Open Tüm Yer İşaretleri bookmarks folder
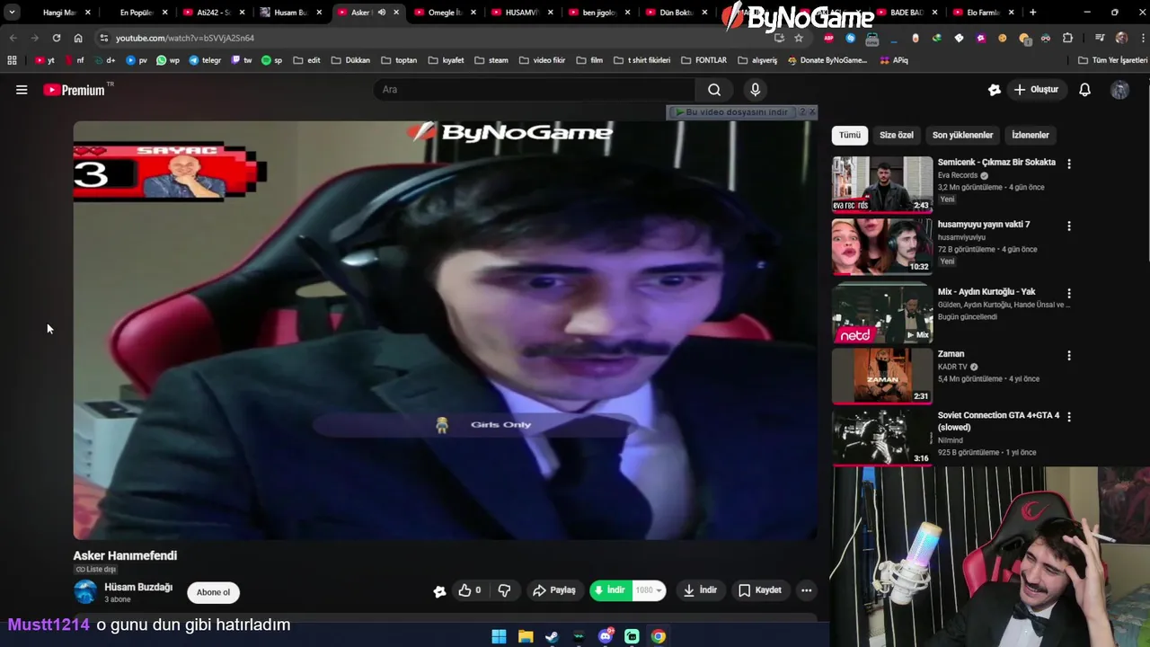 [1112, 60]
